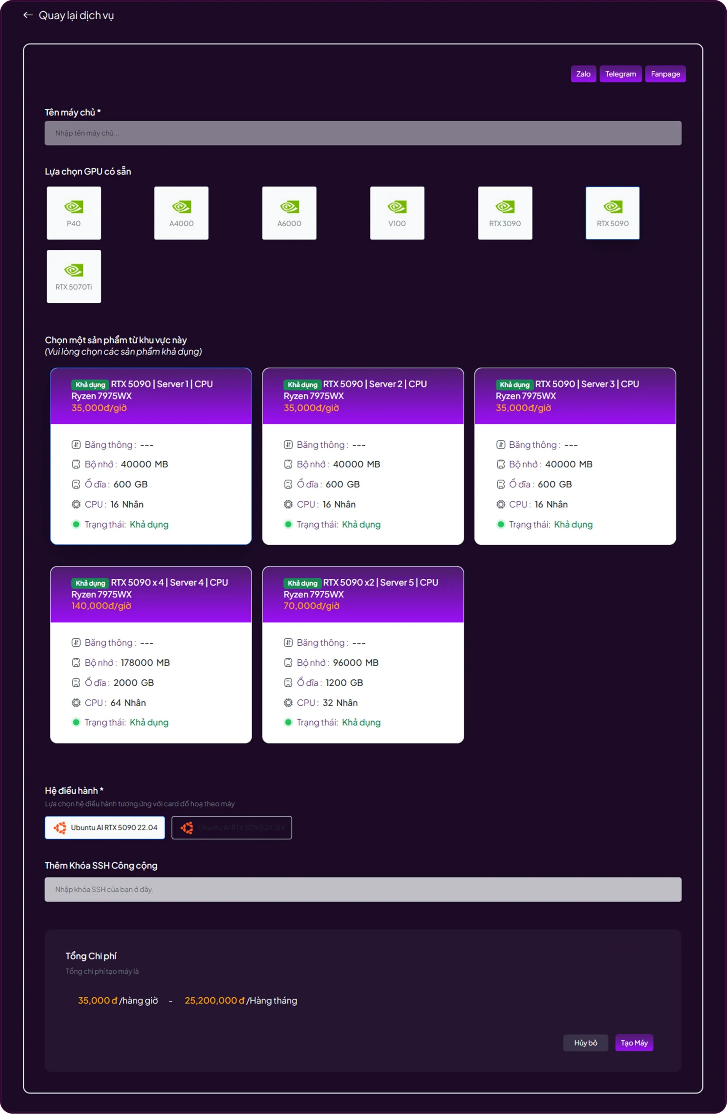Image resolution: width=727 pixels, height=1114 pixels.
Task: Click Khả dụng badge on Server 1
Action: tap(91, 385)
